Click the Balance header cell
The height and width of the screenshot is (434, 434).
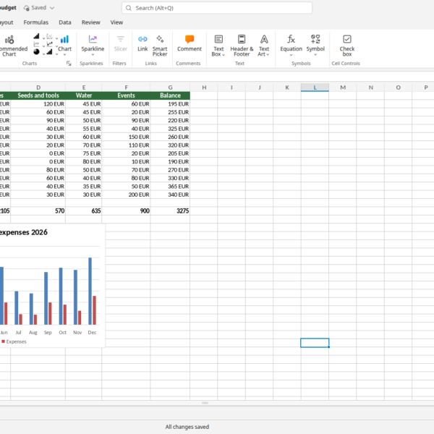[170, 95]
